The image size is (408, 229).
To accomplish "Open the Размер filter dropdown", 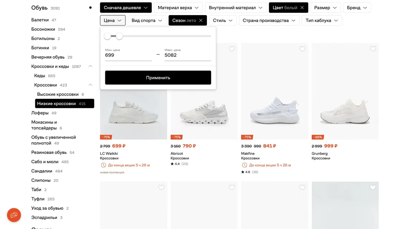I will coord(325,8).
